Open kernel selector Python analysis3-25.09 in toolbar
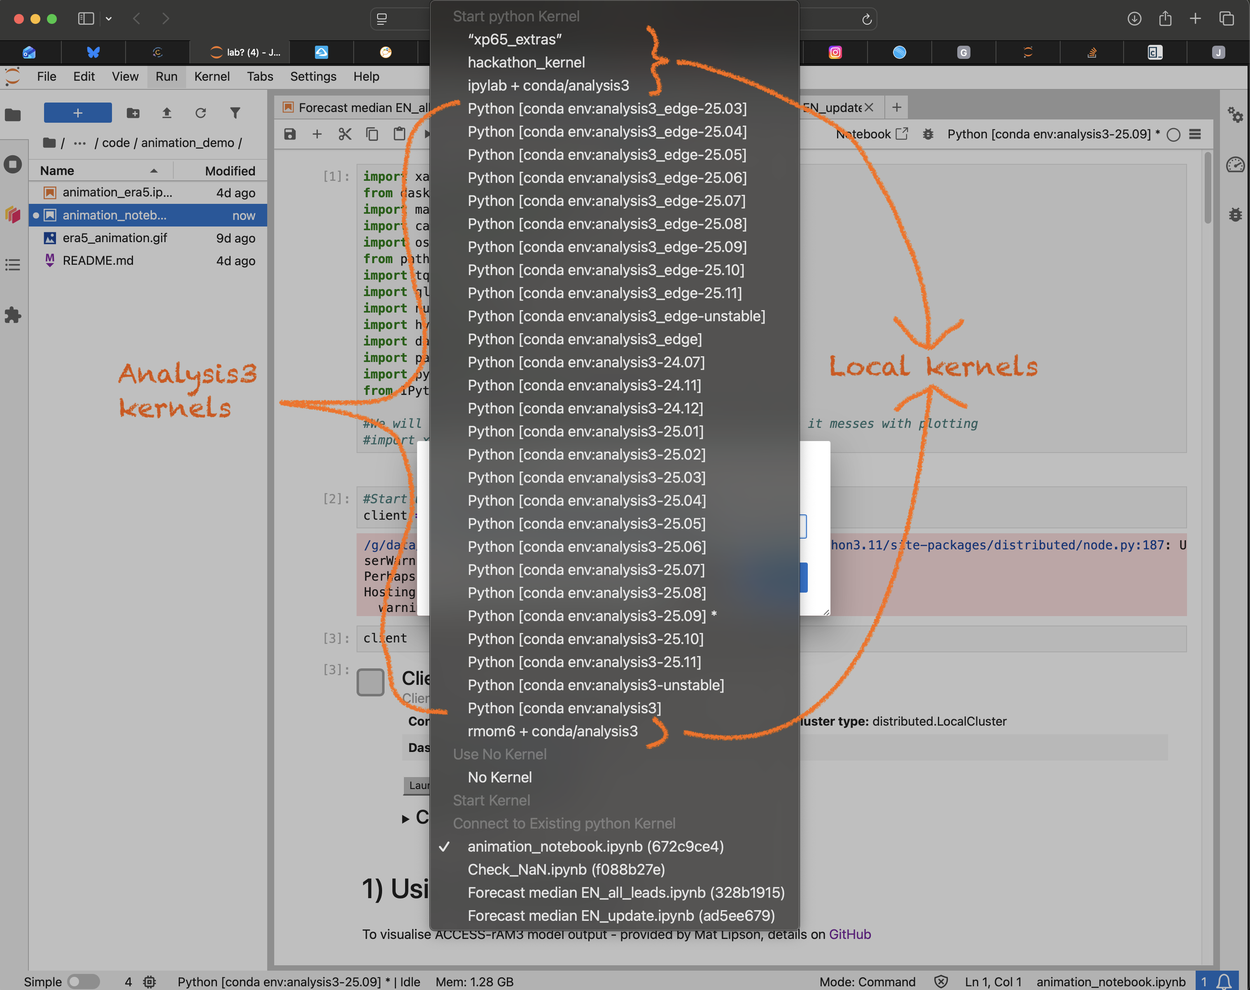1250x990 pixels. pyautogui.click(x=1053, y=135)
